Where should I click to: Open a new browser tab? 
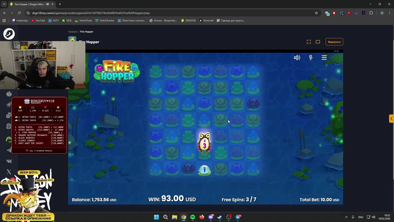pos(60,4)
